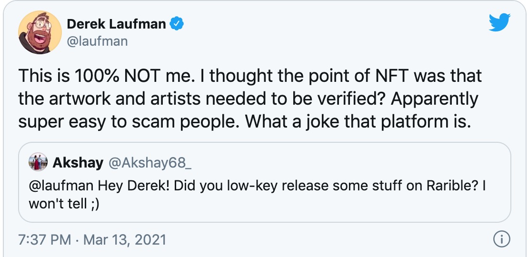Viewport: 528px width, 257px height.
Task: Click the blue verified checkmark badge
Action: [x=178, y=23]
